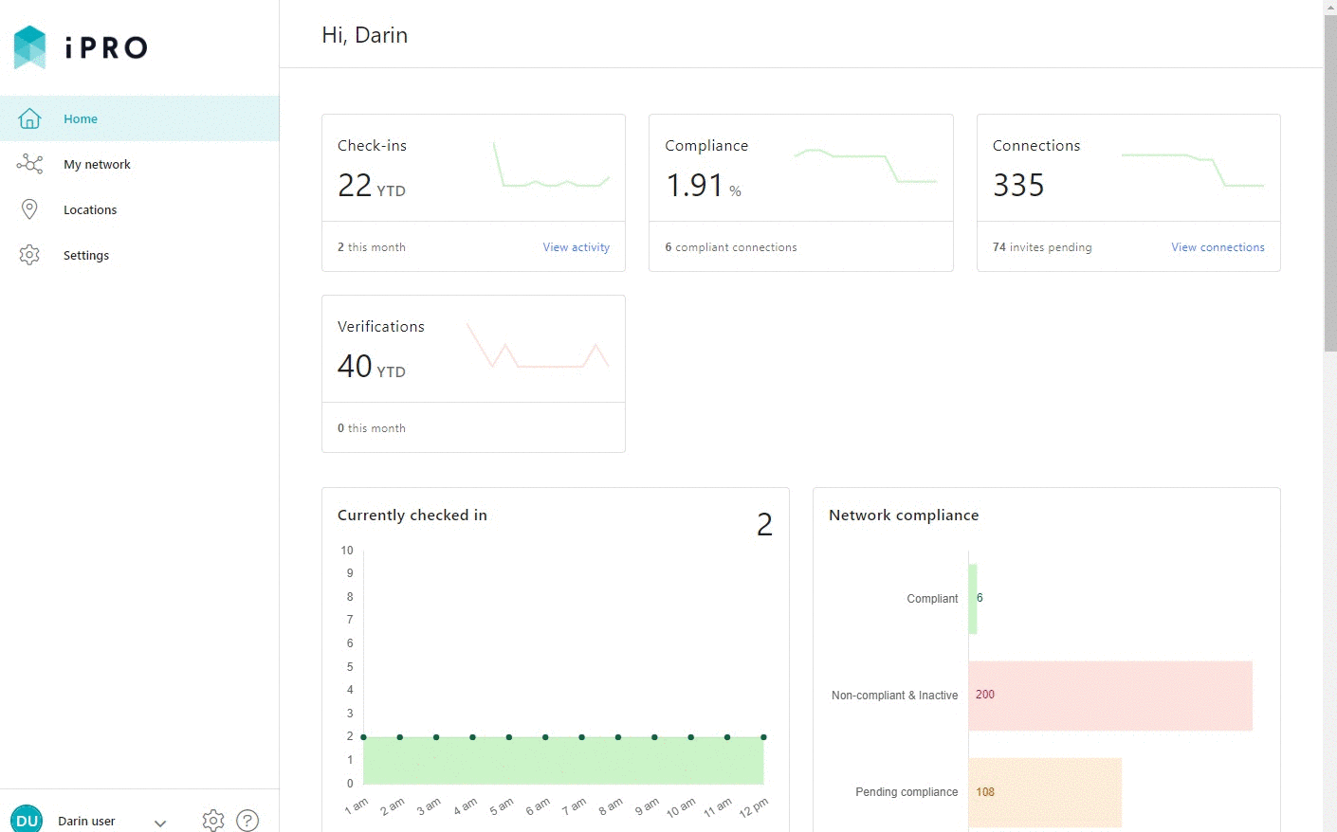The width and height of the screenshot is (1337, 832).
Task: Click the 'Compliant' axis label
Action: 932,599
